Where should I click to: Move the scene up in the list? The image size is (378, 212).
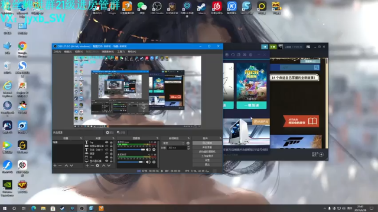coord(66,165)
